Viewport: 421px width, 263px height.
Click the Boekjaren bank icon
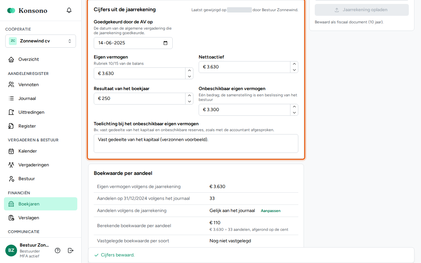(x=11, y=204)
